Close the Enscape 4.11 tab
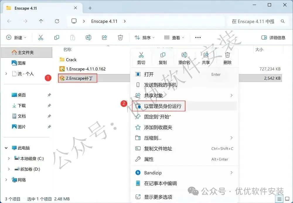The image size is (293, 203). 75,8
